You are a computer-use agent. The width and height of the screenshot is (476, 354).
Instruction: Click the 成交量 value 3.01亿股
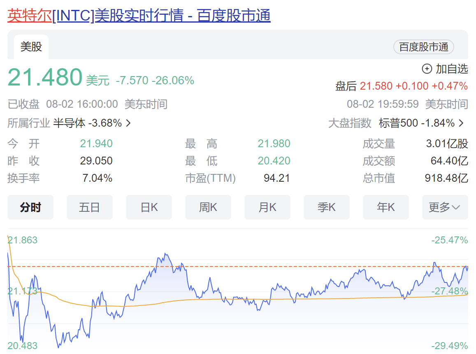(447, 143)
